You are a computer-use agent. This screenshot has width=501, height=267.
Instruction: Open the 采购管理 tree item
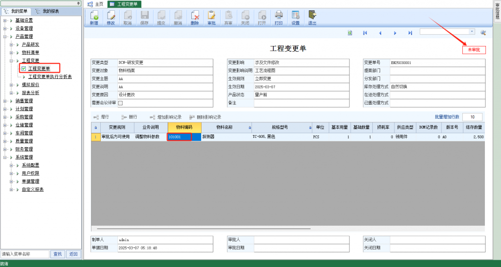(24, 117)
